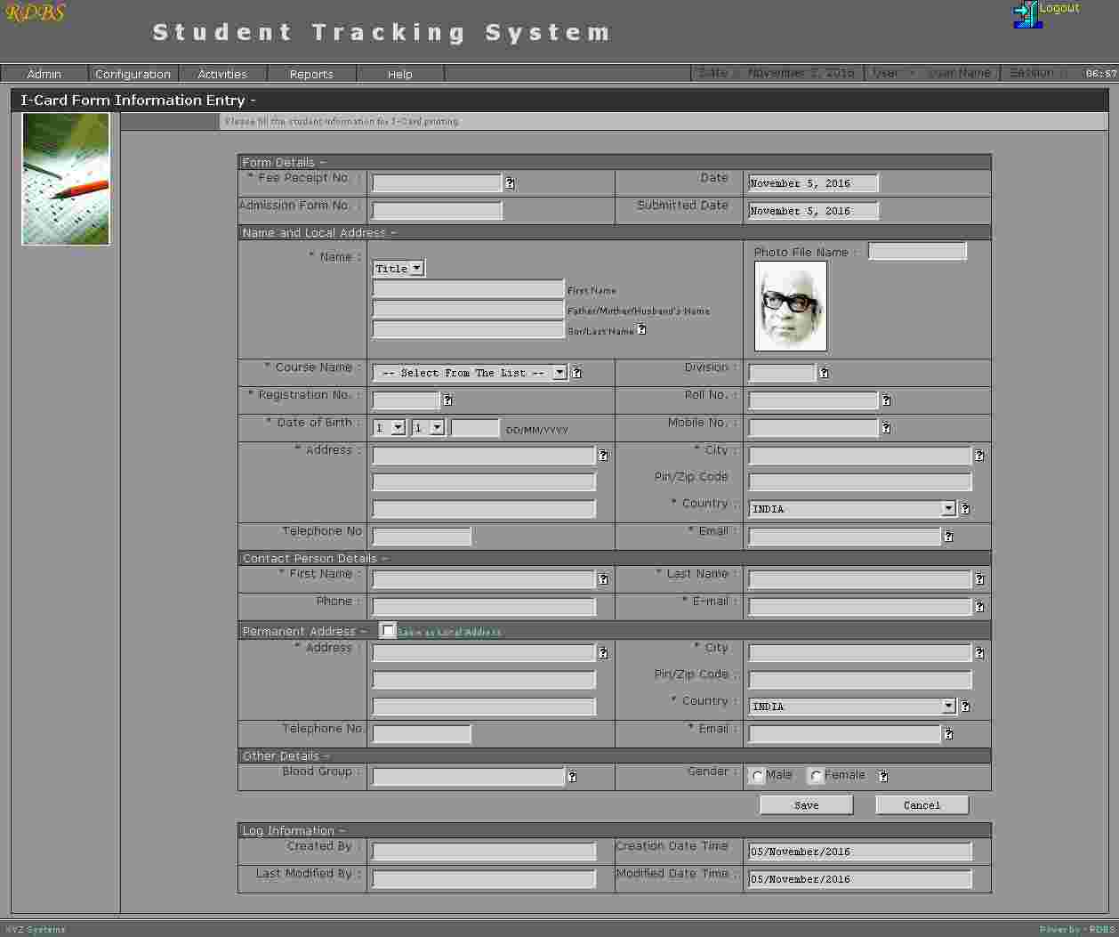Open help icon beside Mobile No. field
Viewport: 1119px width, 937px height.
886,428
